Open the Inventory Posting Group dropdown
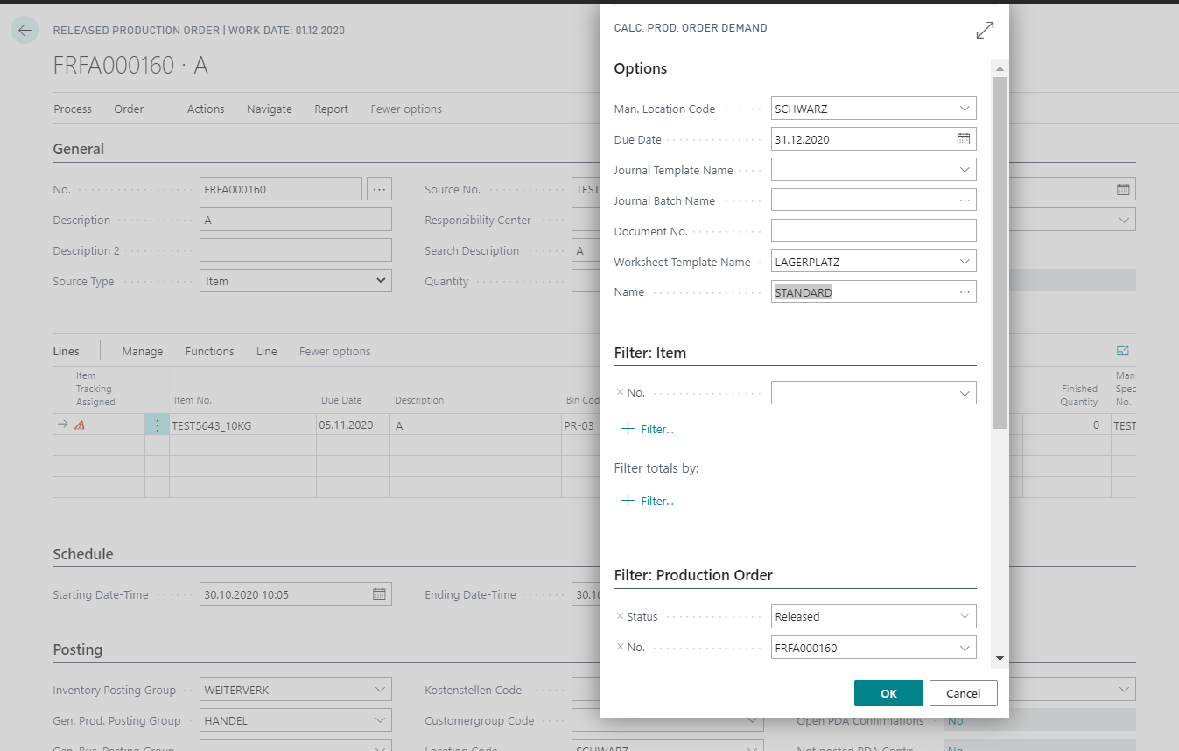 (x=380, y=690)
